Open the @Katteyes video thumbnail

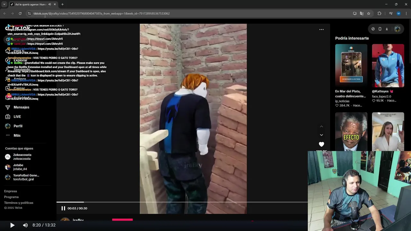click(388, 65)
